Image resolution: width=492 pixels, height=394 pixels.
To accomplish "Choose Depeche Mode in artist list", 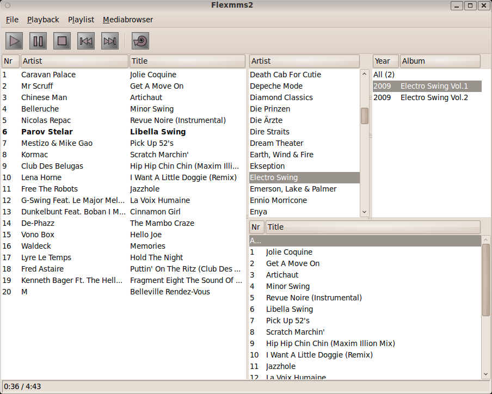I will tap(304, 86).
